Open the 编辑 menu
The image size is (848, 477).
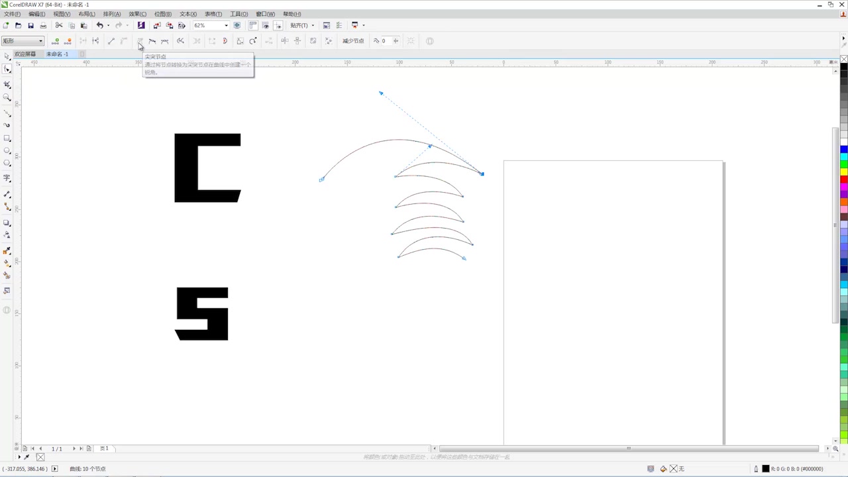coord(36,14)
